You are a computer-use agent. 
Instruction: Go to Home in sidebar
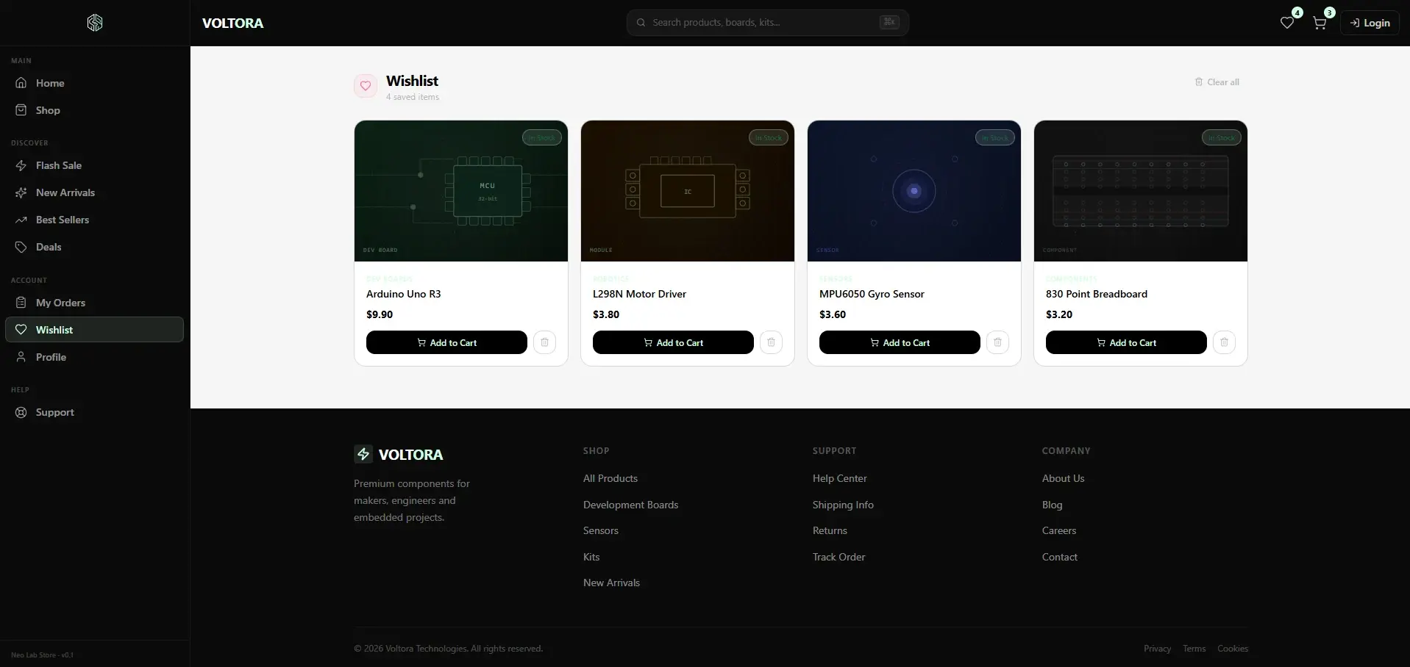click(x=95, y=83)
